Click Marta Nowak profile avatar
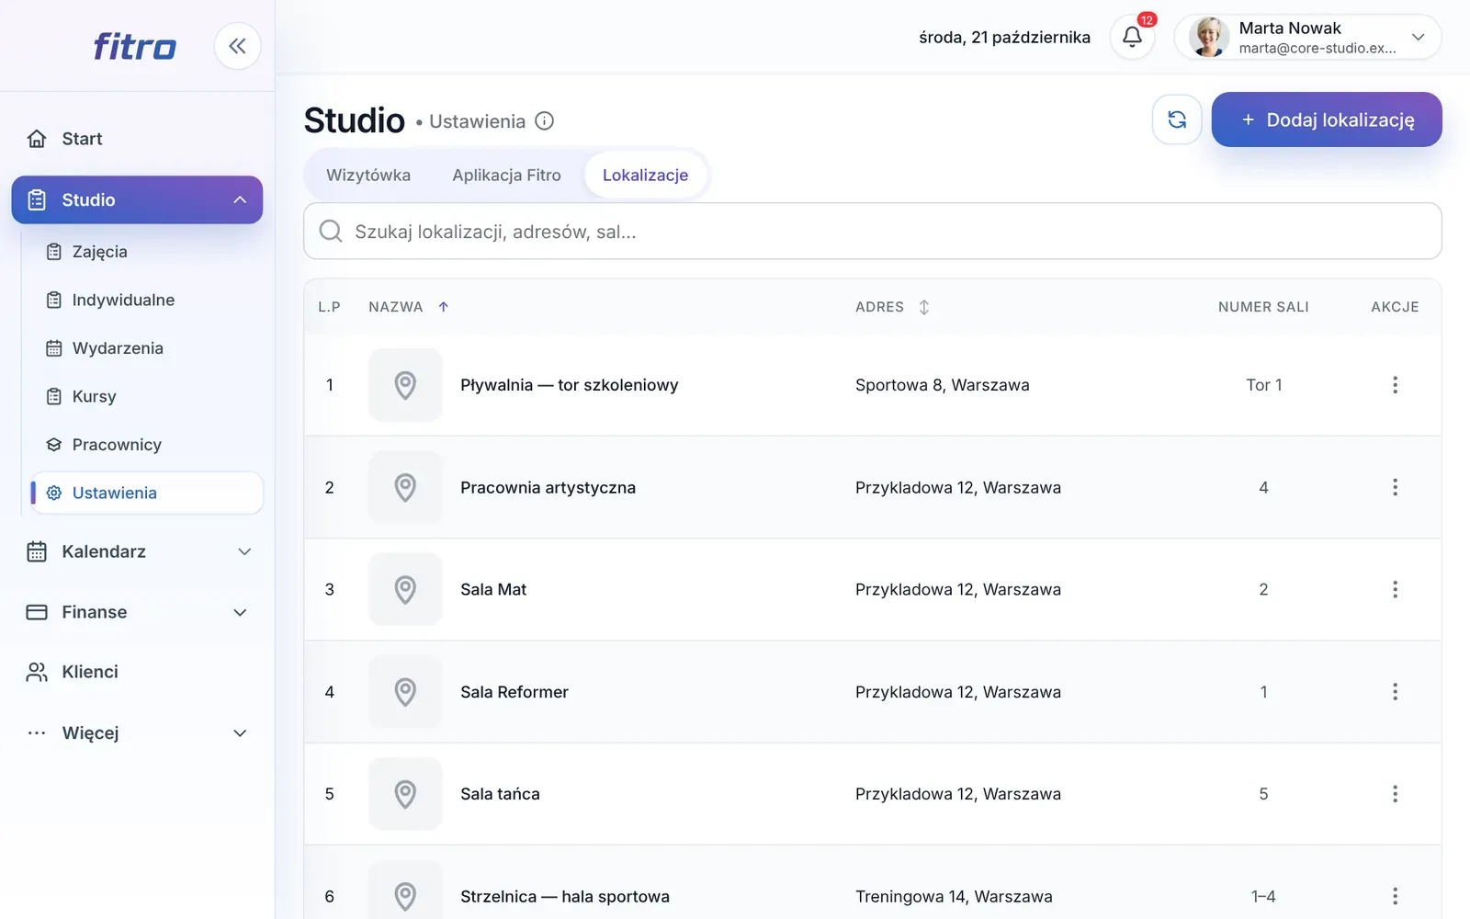The width and height of the screenshot is (1470, 919). coord(1209,38)
